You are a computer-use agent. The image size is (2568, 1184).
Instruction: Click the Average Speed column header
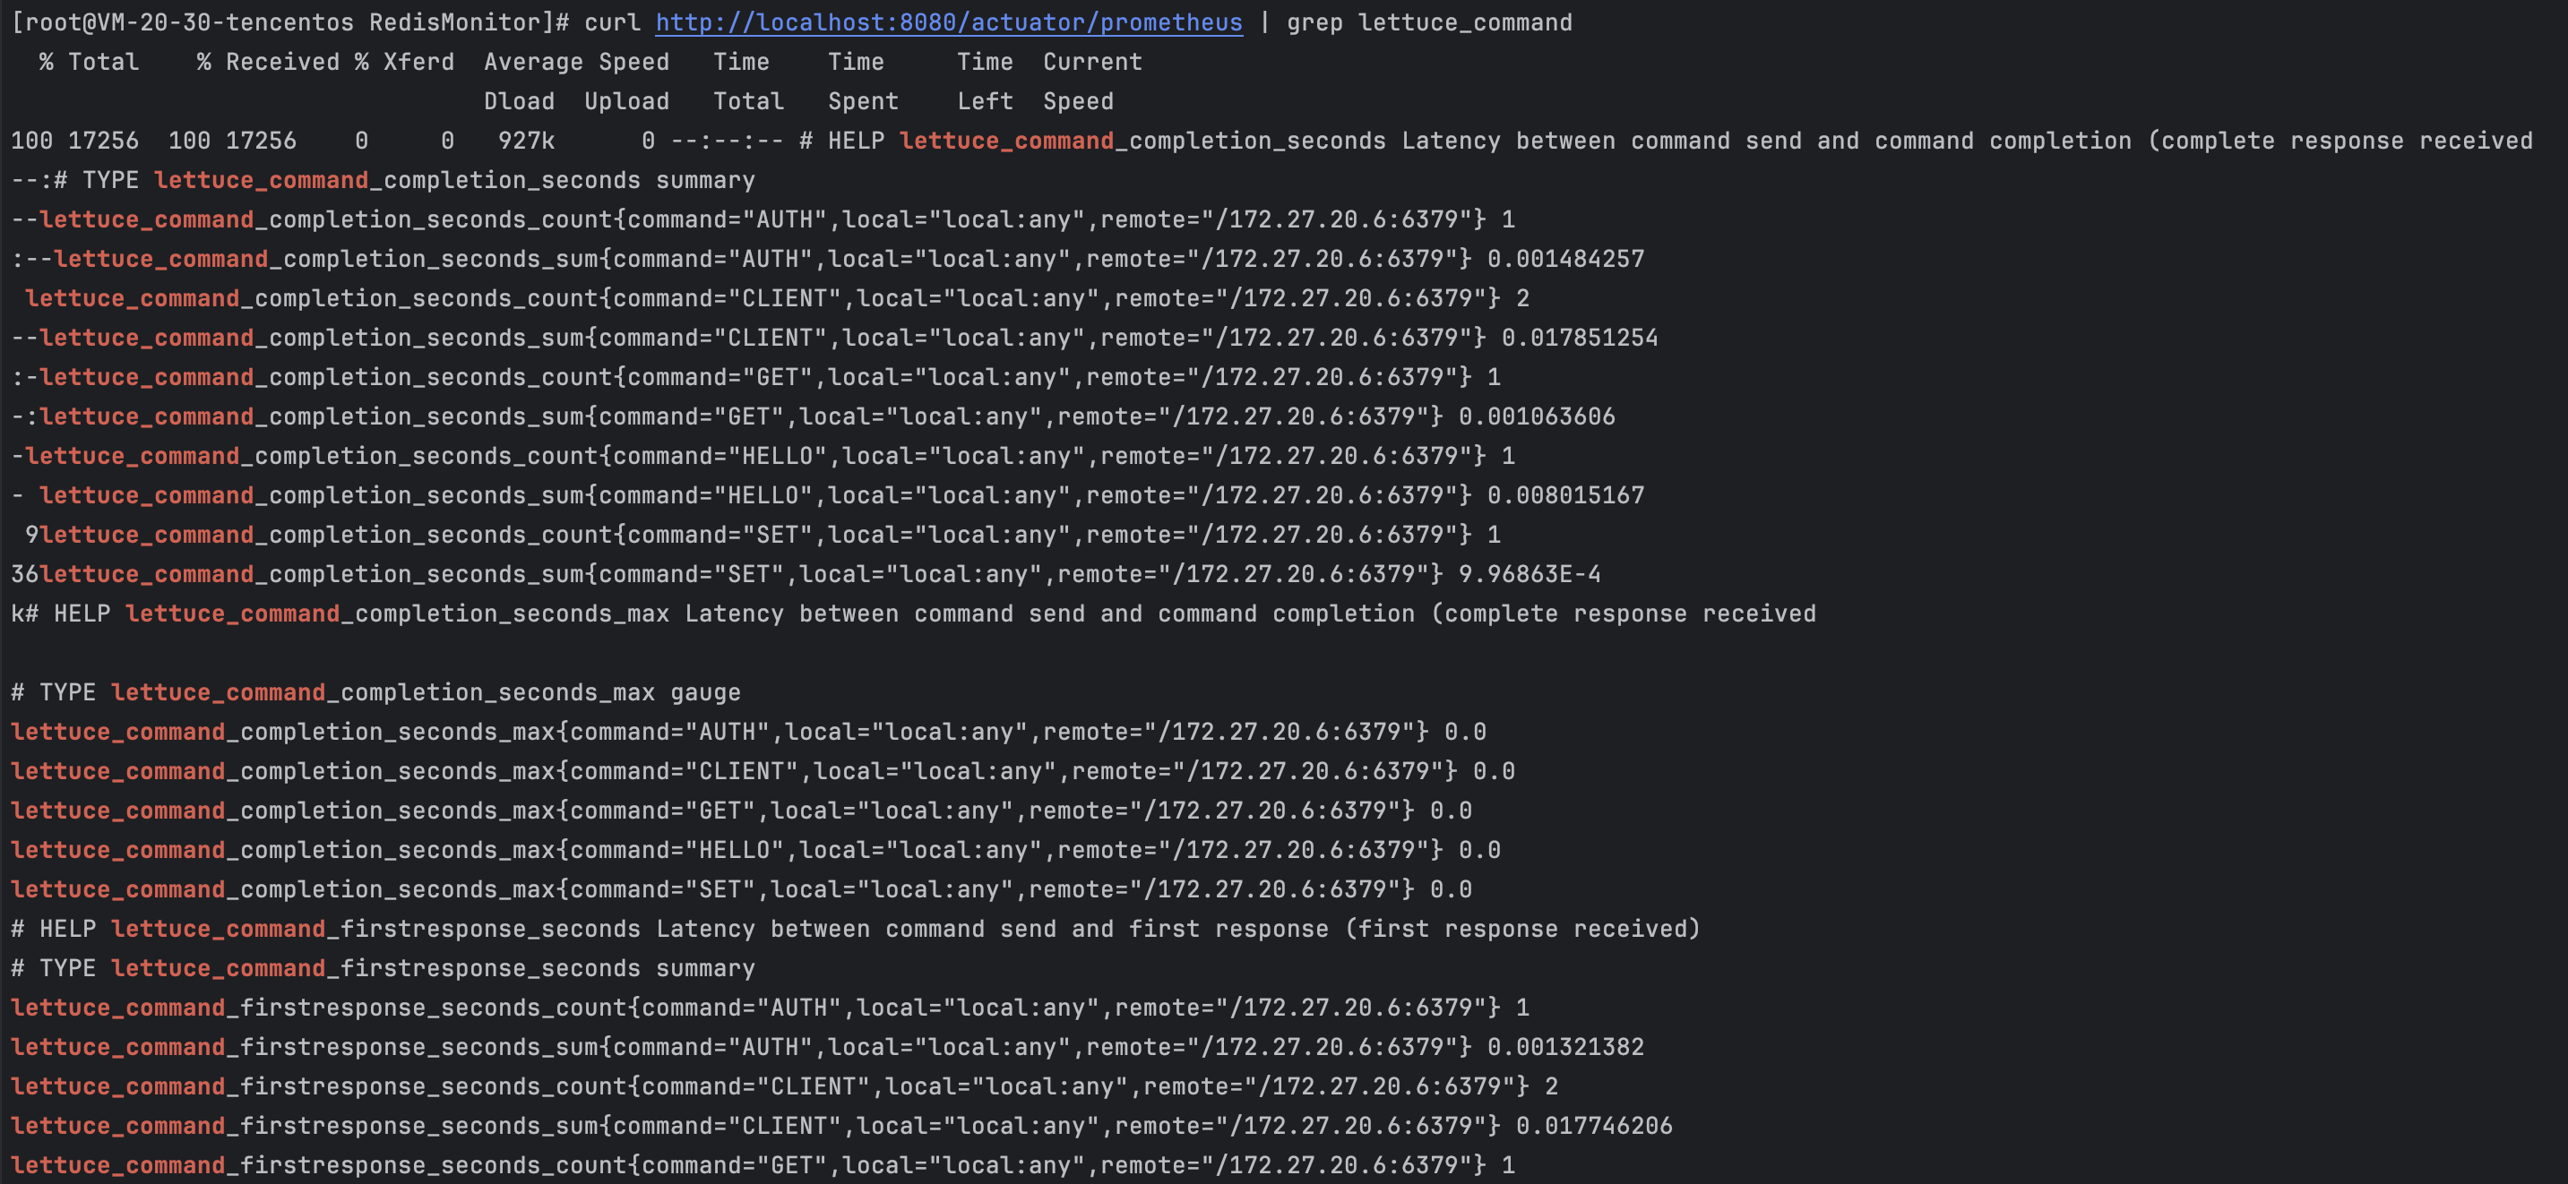[x=576, y=62]
